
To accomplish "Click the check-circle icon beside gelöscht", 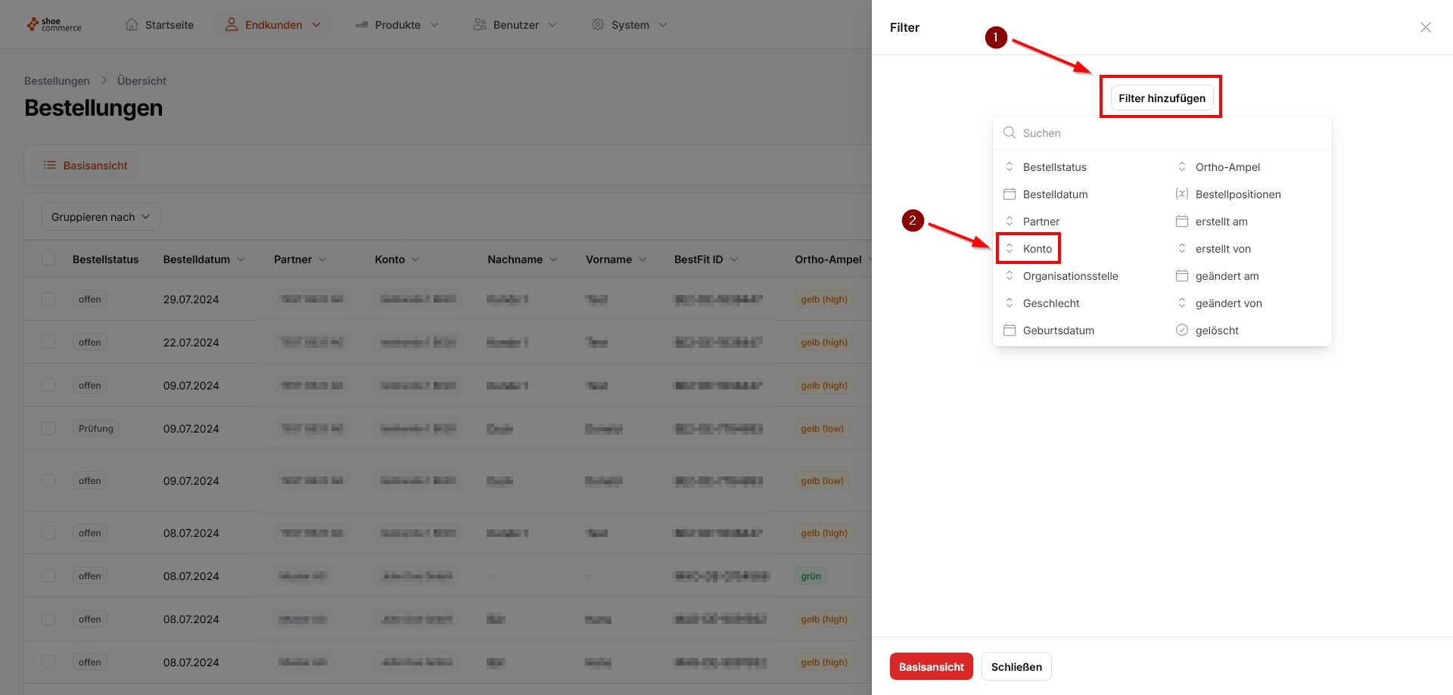I will [1182, 330].
